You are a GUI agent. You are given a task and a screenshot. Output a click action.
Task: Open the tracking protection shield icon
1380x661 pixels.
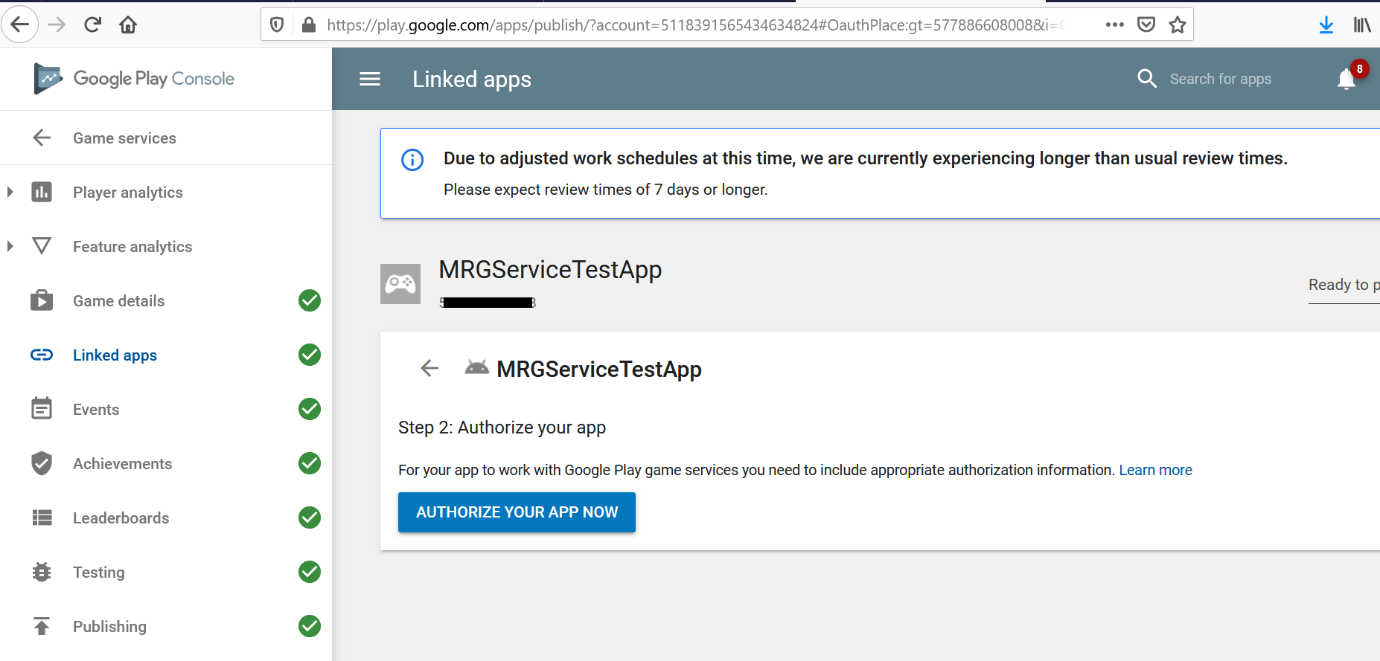(277, 25)
